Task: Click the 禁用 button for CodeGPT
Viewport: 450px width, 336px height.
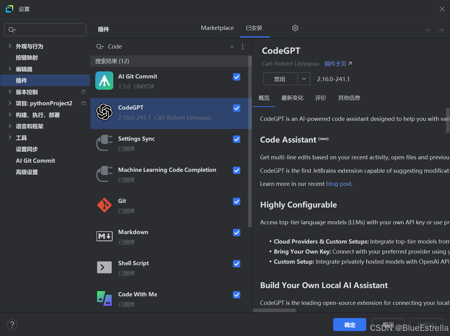Action: (280, 79)
